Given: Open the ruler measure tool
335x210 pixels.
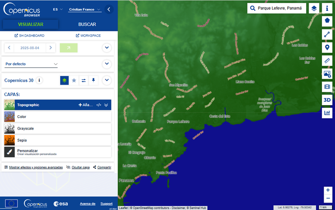Looking at the screenshot, I should point(327,61).
